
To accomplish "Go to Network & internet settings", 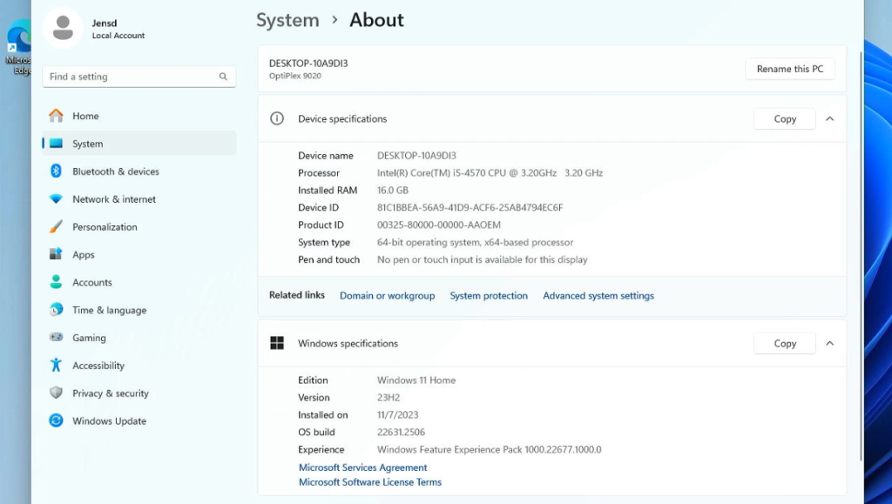I will pos(139,198).
